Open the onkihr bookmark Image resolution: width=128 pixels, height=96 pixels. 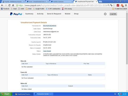pyautogui.click(x=21, y=9)
